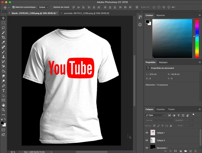Select the Rectangular Marquee tool

coord(3,23)
